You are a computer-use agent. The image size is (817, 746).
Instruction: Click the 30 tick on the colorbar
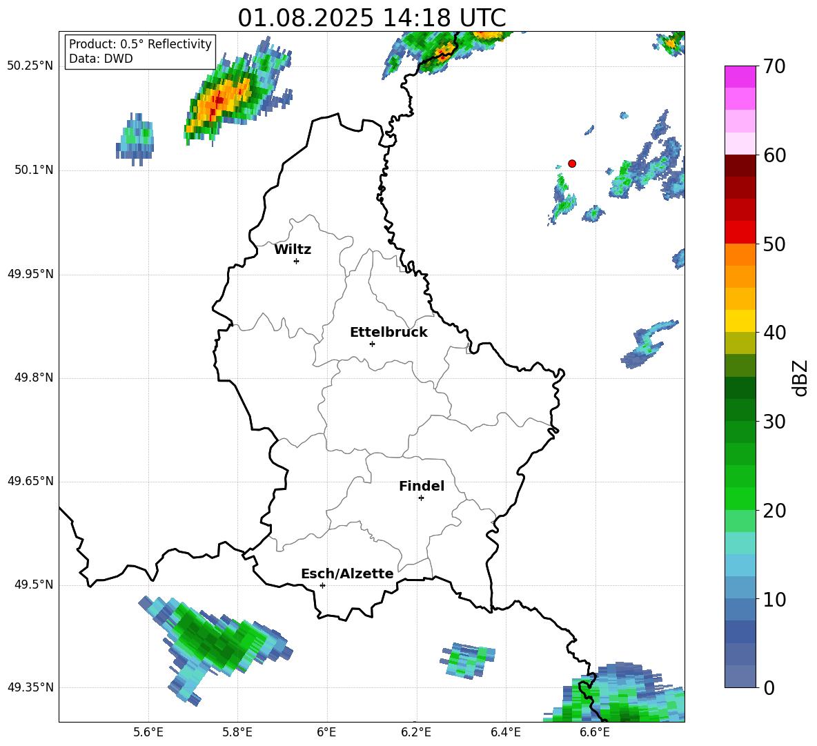tap(774, 422)
